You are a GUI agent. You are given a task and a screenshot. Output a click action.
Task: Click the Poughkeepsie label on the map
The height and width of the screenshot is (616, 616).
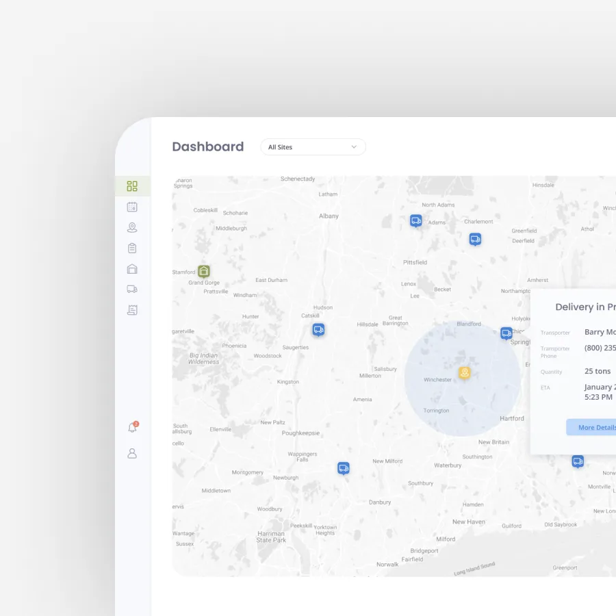[x=300, y=433]
